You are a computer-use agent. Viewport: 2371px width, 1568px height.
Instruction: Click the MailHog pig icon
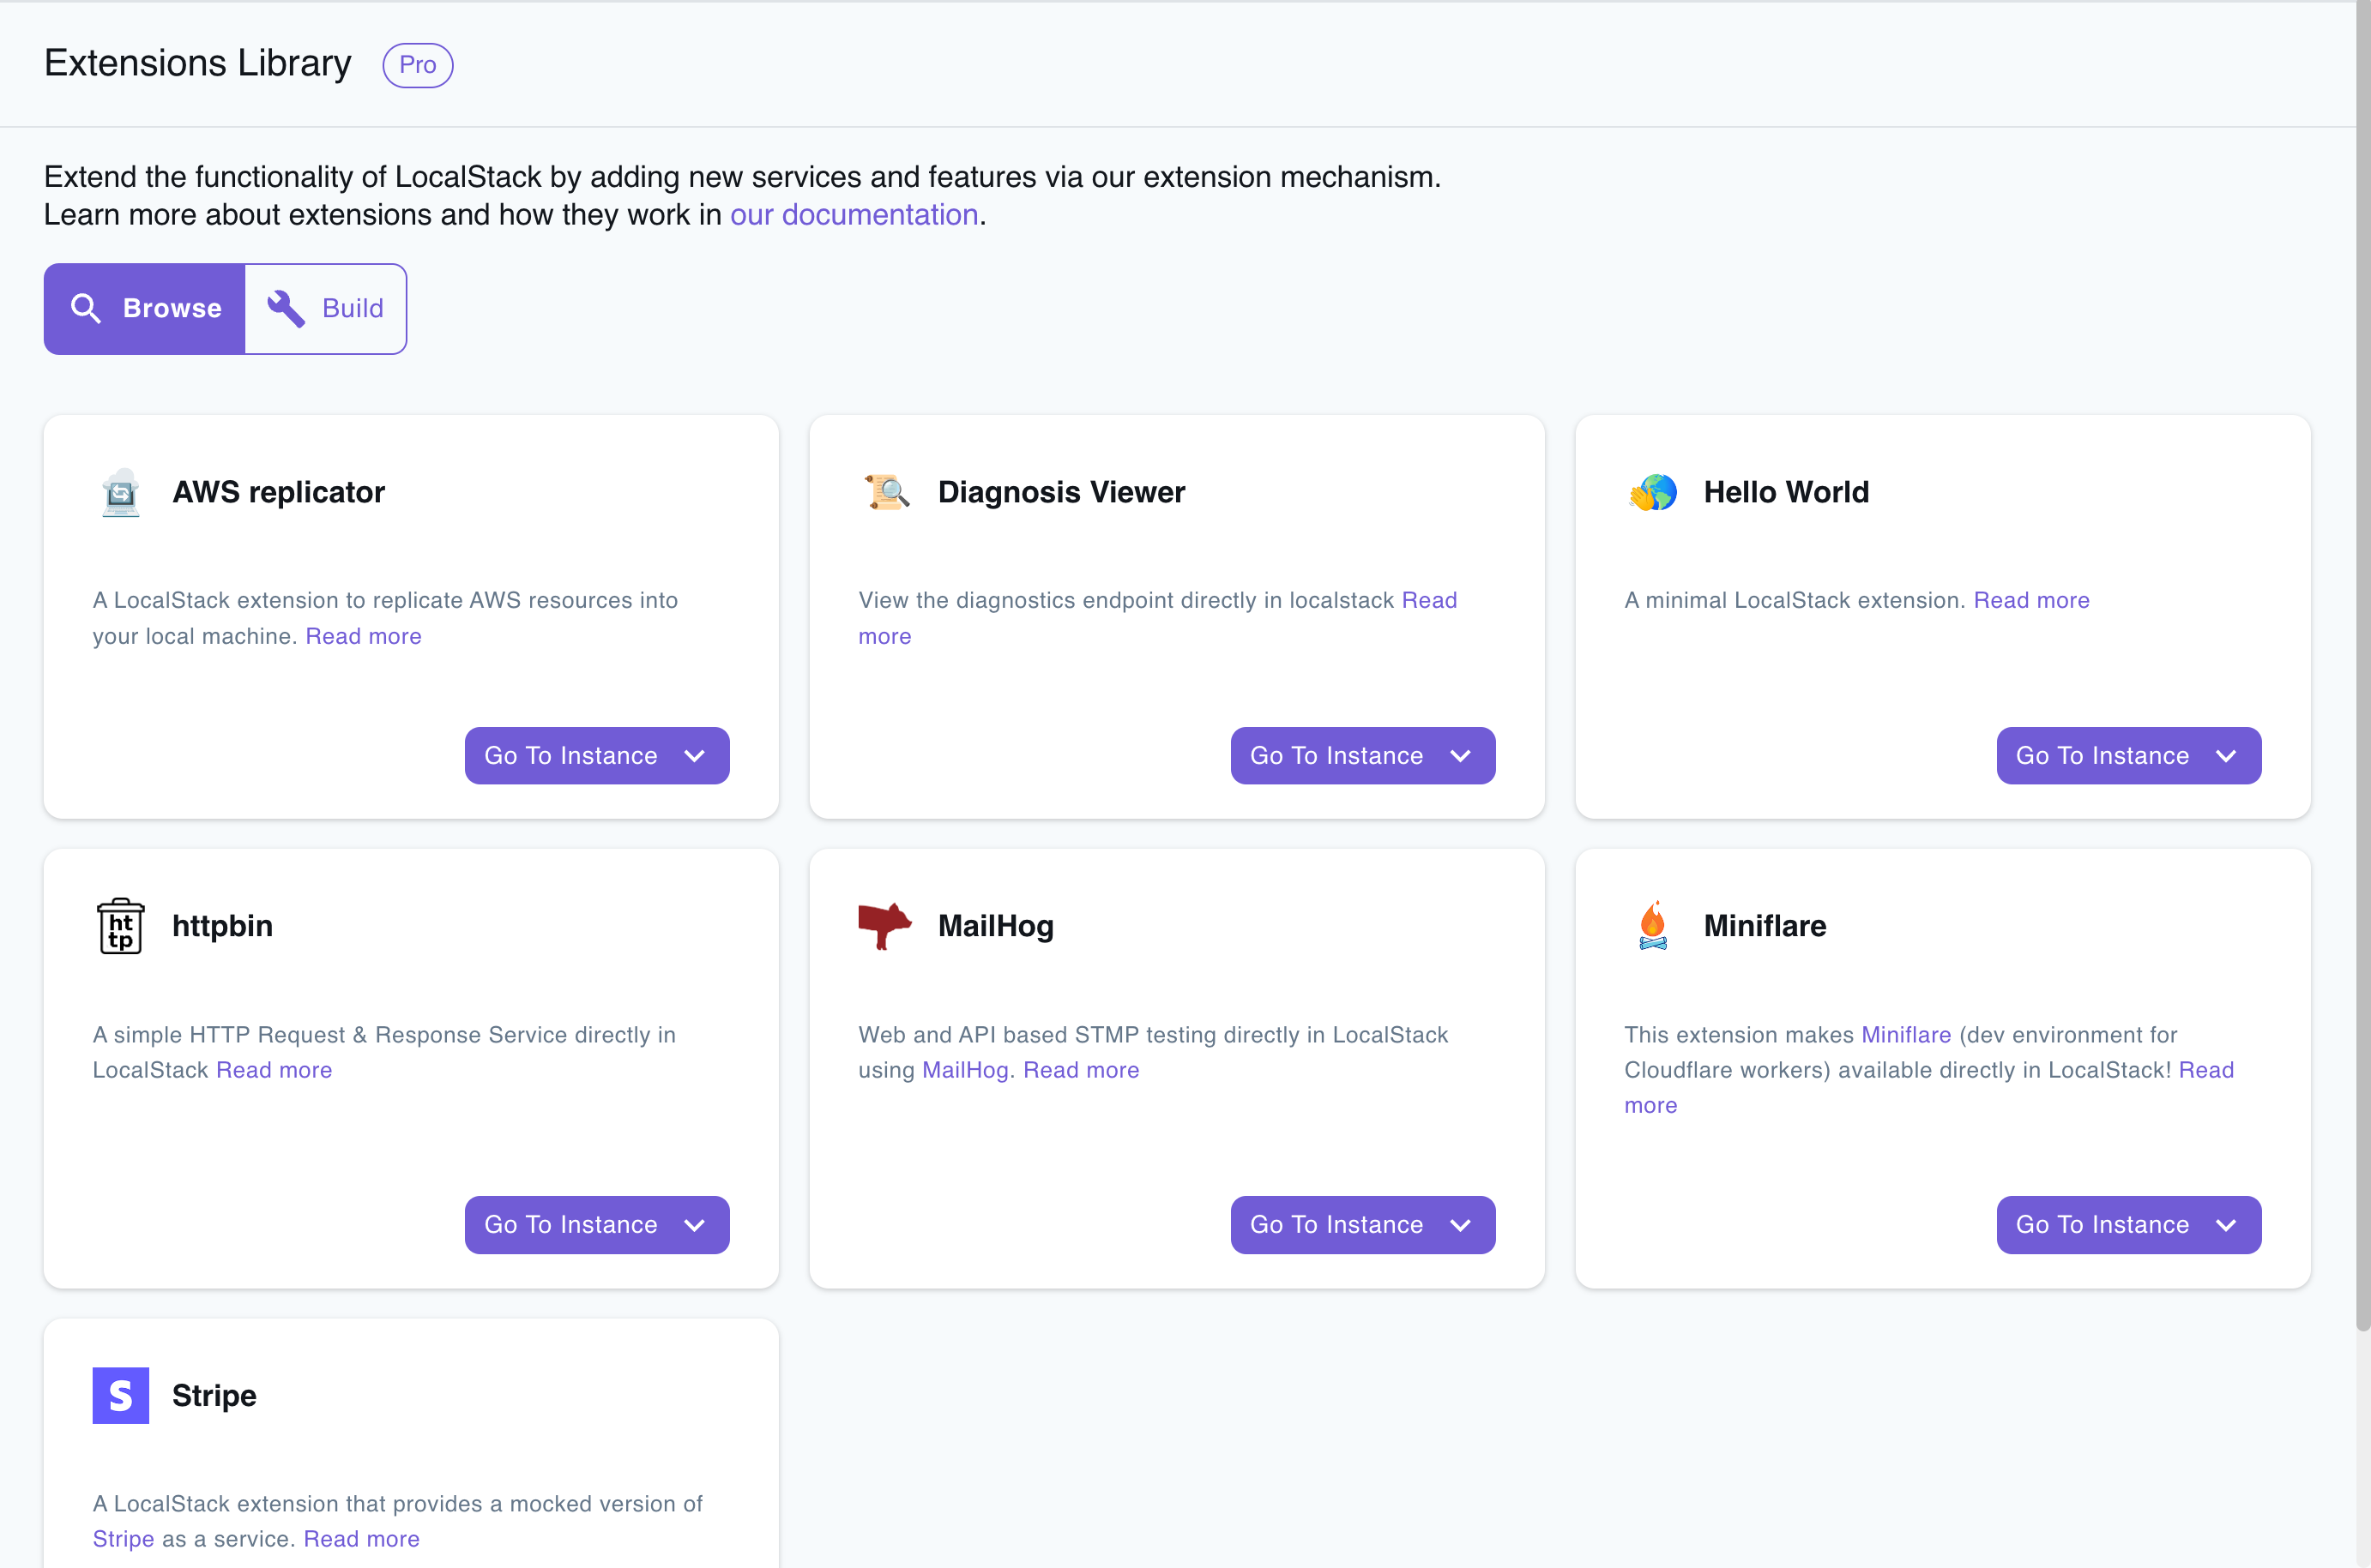click(x=885, y=926)
